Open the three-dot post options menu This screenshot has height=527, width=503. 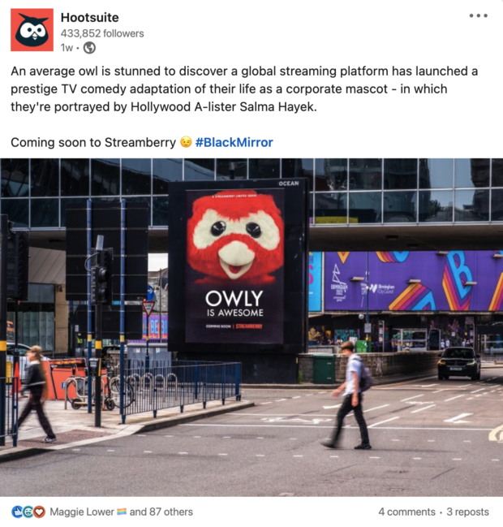(479, 15)
